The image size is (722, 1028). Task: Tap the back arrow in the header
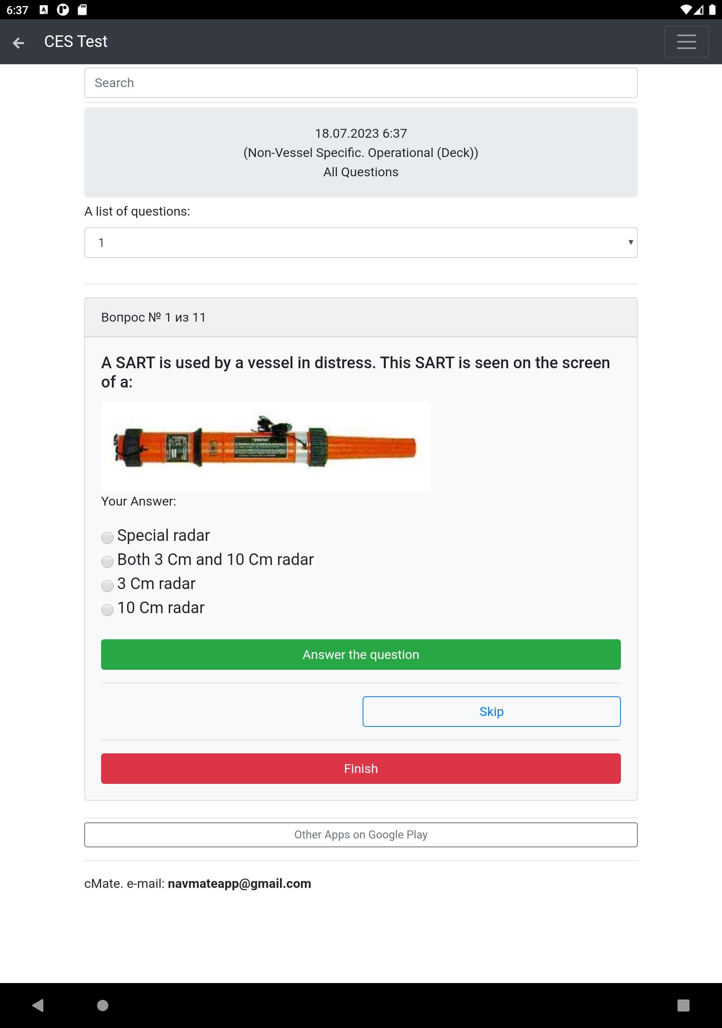tap(18, 43)
